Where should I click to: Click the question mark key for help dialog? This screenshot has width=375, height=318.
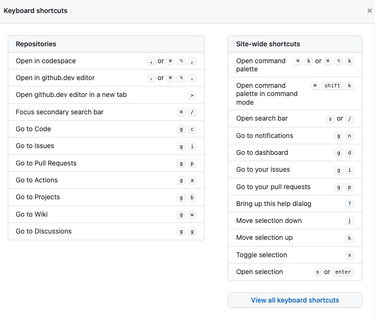tap(350, 204)
